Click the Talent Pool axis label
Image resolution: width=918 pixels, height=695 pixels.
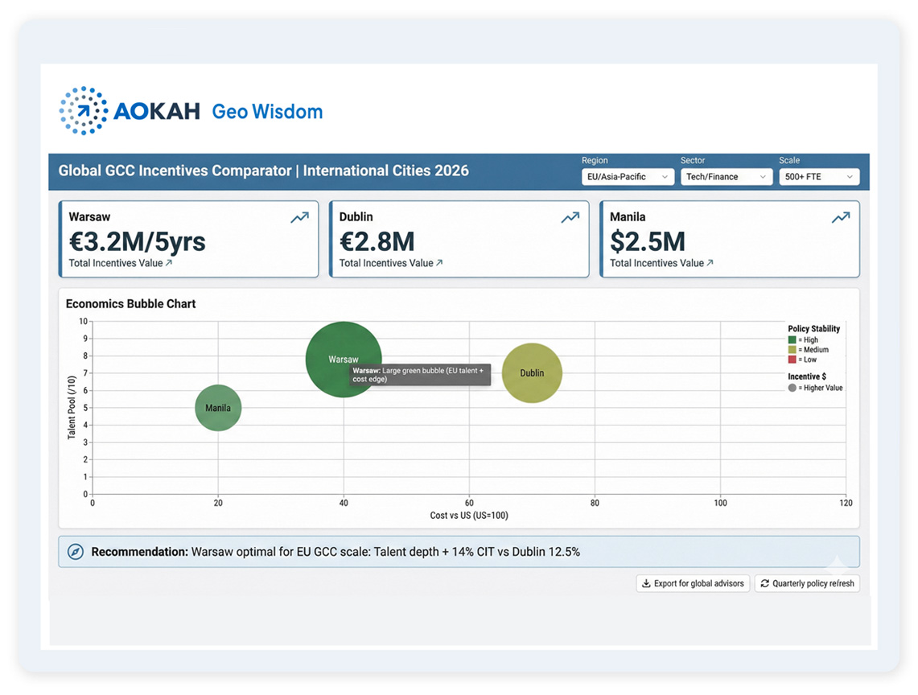(x=72, y=408)
